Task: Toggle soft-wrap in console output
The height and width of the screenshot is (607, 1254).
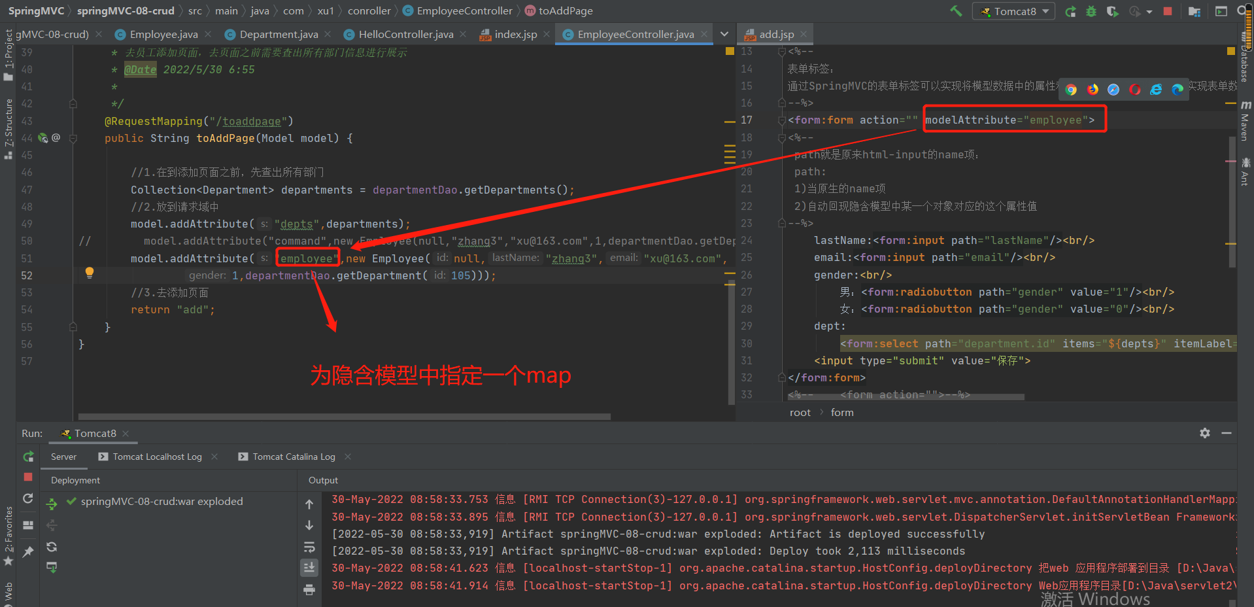Action: (309, 547)
